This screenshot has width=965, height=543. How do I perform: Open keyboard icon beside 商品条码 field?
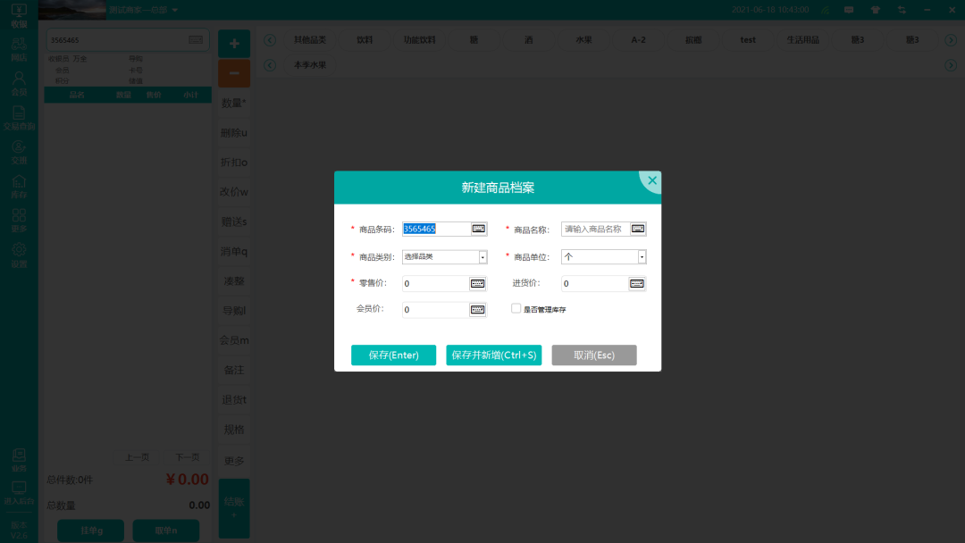coord(479,229)
